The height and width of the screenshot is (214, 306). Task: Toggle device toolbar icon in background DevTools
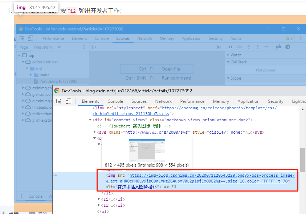(30, 38)
